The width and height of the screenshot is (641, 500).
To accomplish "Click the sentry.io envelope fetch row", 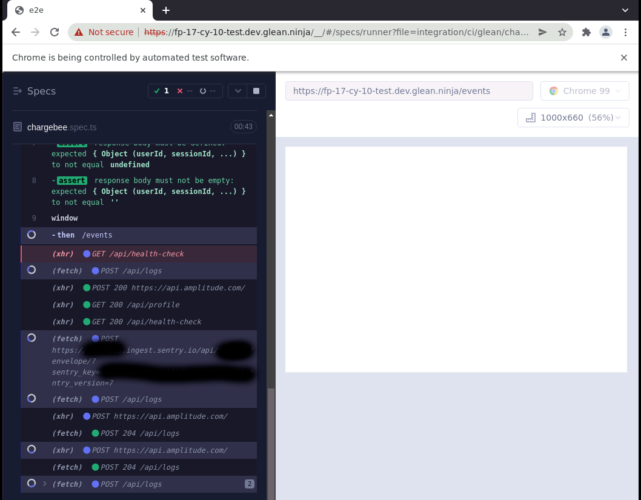I will (139, 361).
